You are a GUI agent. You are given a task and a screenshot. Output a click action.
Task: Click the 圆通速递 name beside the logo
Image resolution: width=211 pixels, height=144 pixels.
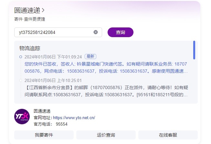(x=42, y=111)
